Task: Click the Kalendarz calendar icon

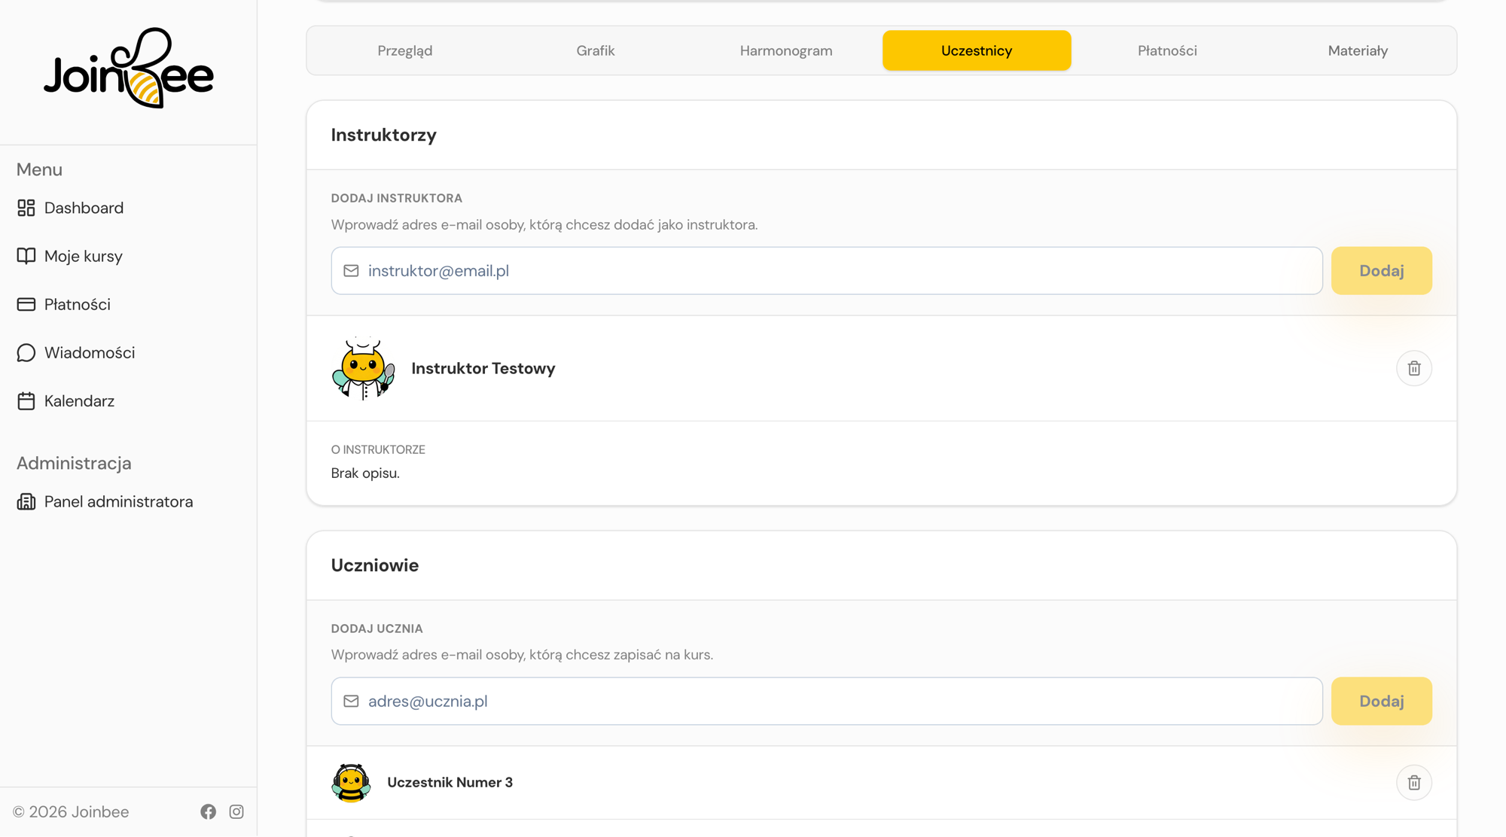Action: pyautogui.click(x=26, y=400)
